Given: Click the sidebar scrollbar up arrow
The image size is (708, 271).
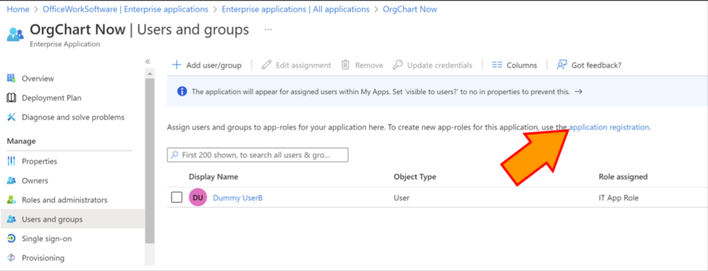Looking at the screenshot, I should click(150, 74).
